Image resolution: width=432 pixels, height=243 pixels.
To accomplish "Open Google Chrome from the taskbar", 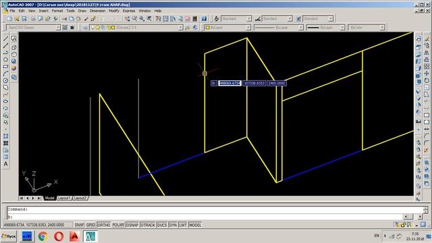I will [x=43, y=236].
